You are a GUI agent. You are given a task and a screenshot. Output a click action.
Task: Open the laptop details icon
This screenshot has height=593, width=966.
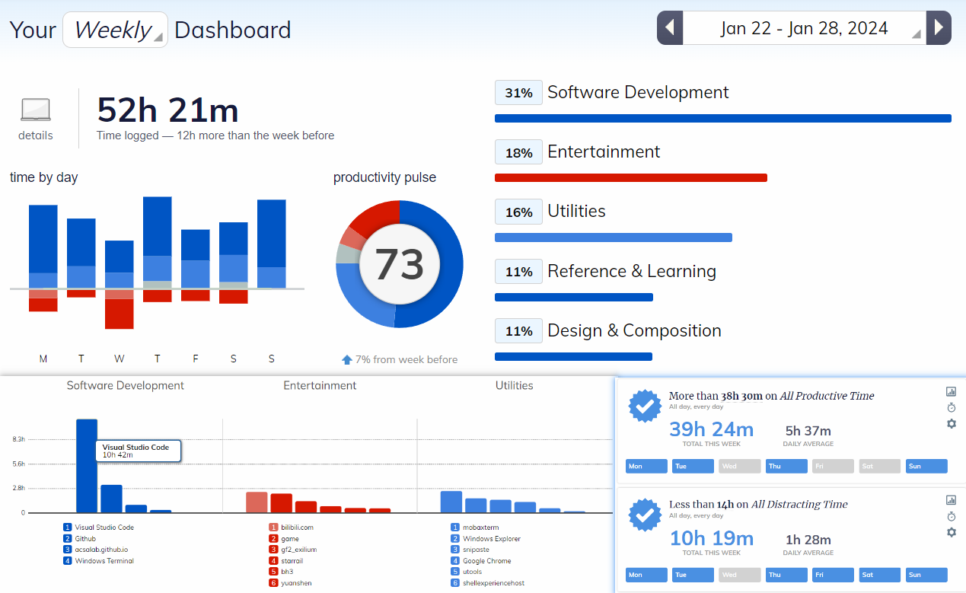click(36, 110)
